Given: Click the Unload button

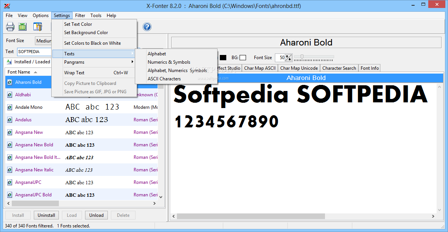Looking at the screenshot, I should 96,215.
